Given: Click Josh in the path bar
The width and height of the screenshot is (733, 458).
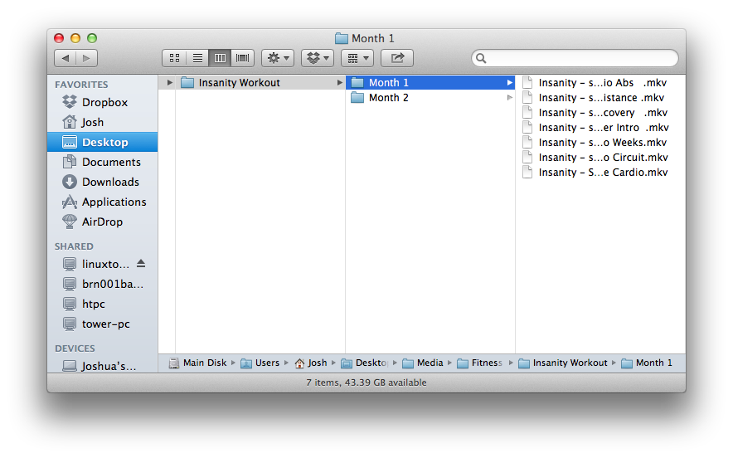Looking at the screenshot, I should point(311,363).
